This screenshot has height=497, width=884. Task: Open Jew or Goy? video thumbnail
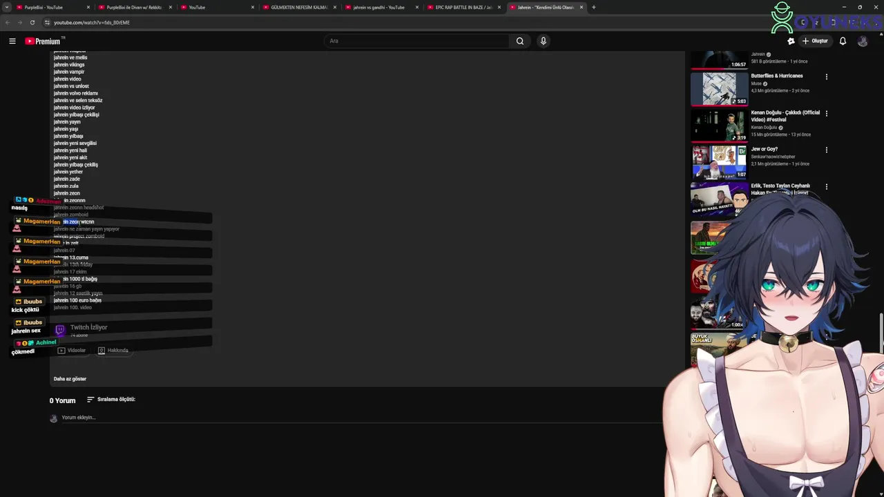click(x=719, y=162)
